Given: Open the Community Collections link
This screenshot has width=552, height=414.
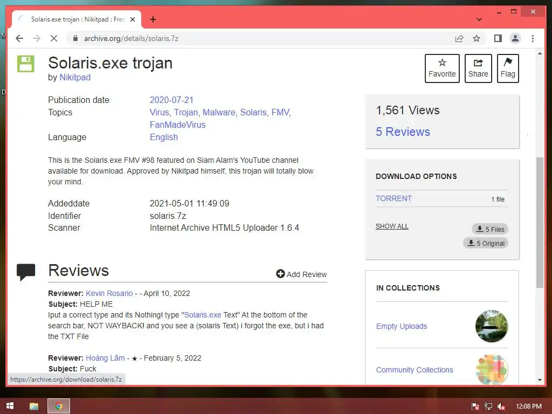Looking at the screenshot, I should 415,370.
